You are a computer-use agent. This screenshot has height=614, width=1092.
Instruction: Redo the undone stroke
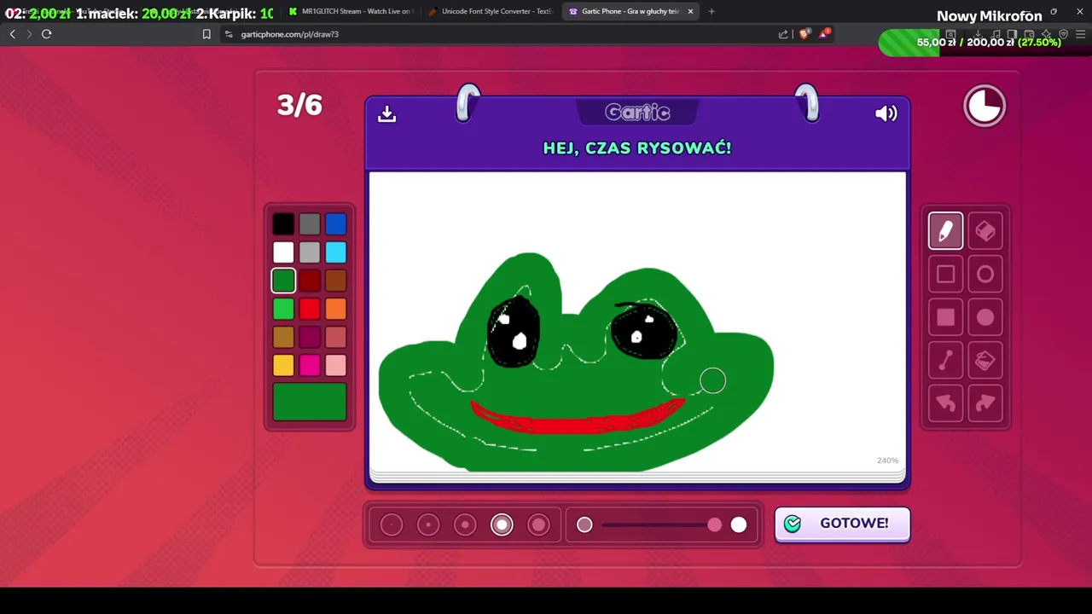pos(985,403)
